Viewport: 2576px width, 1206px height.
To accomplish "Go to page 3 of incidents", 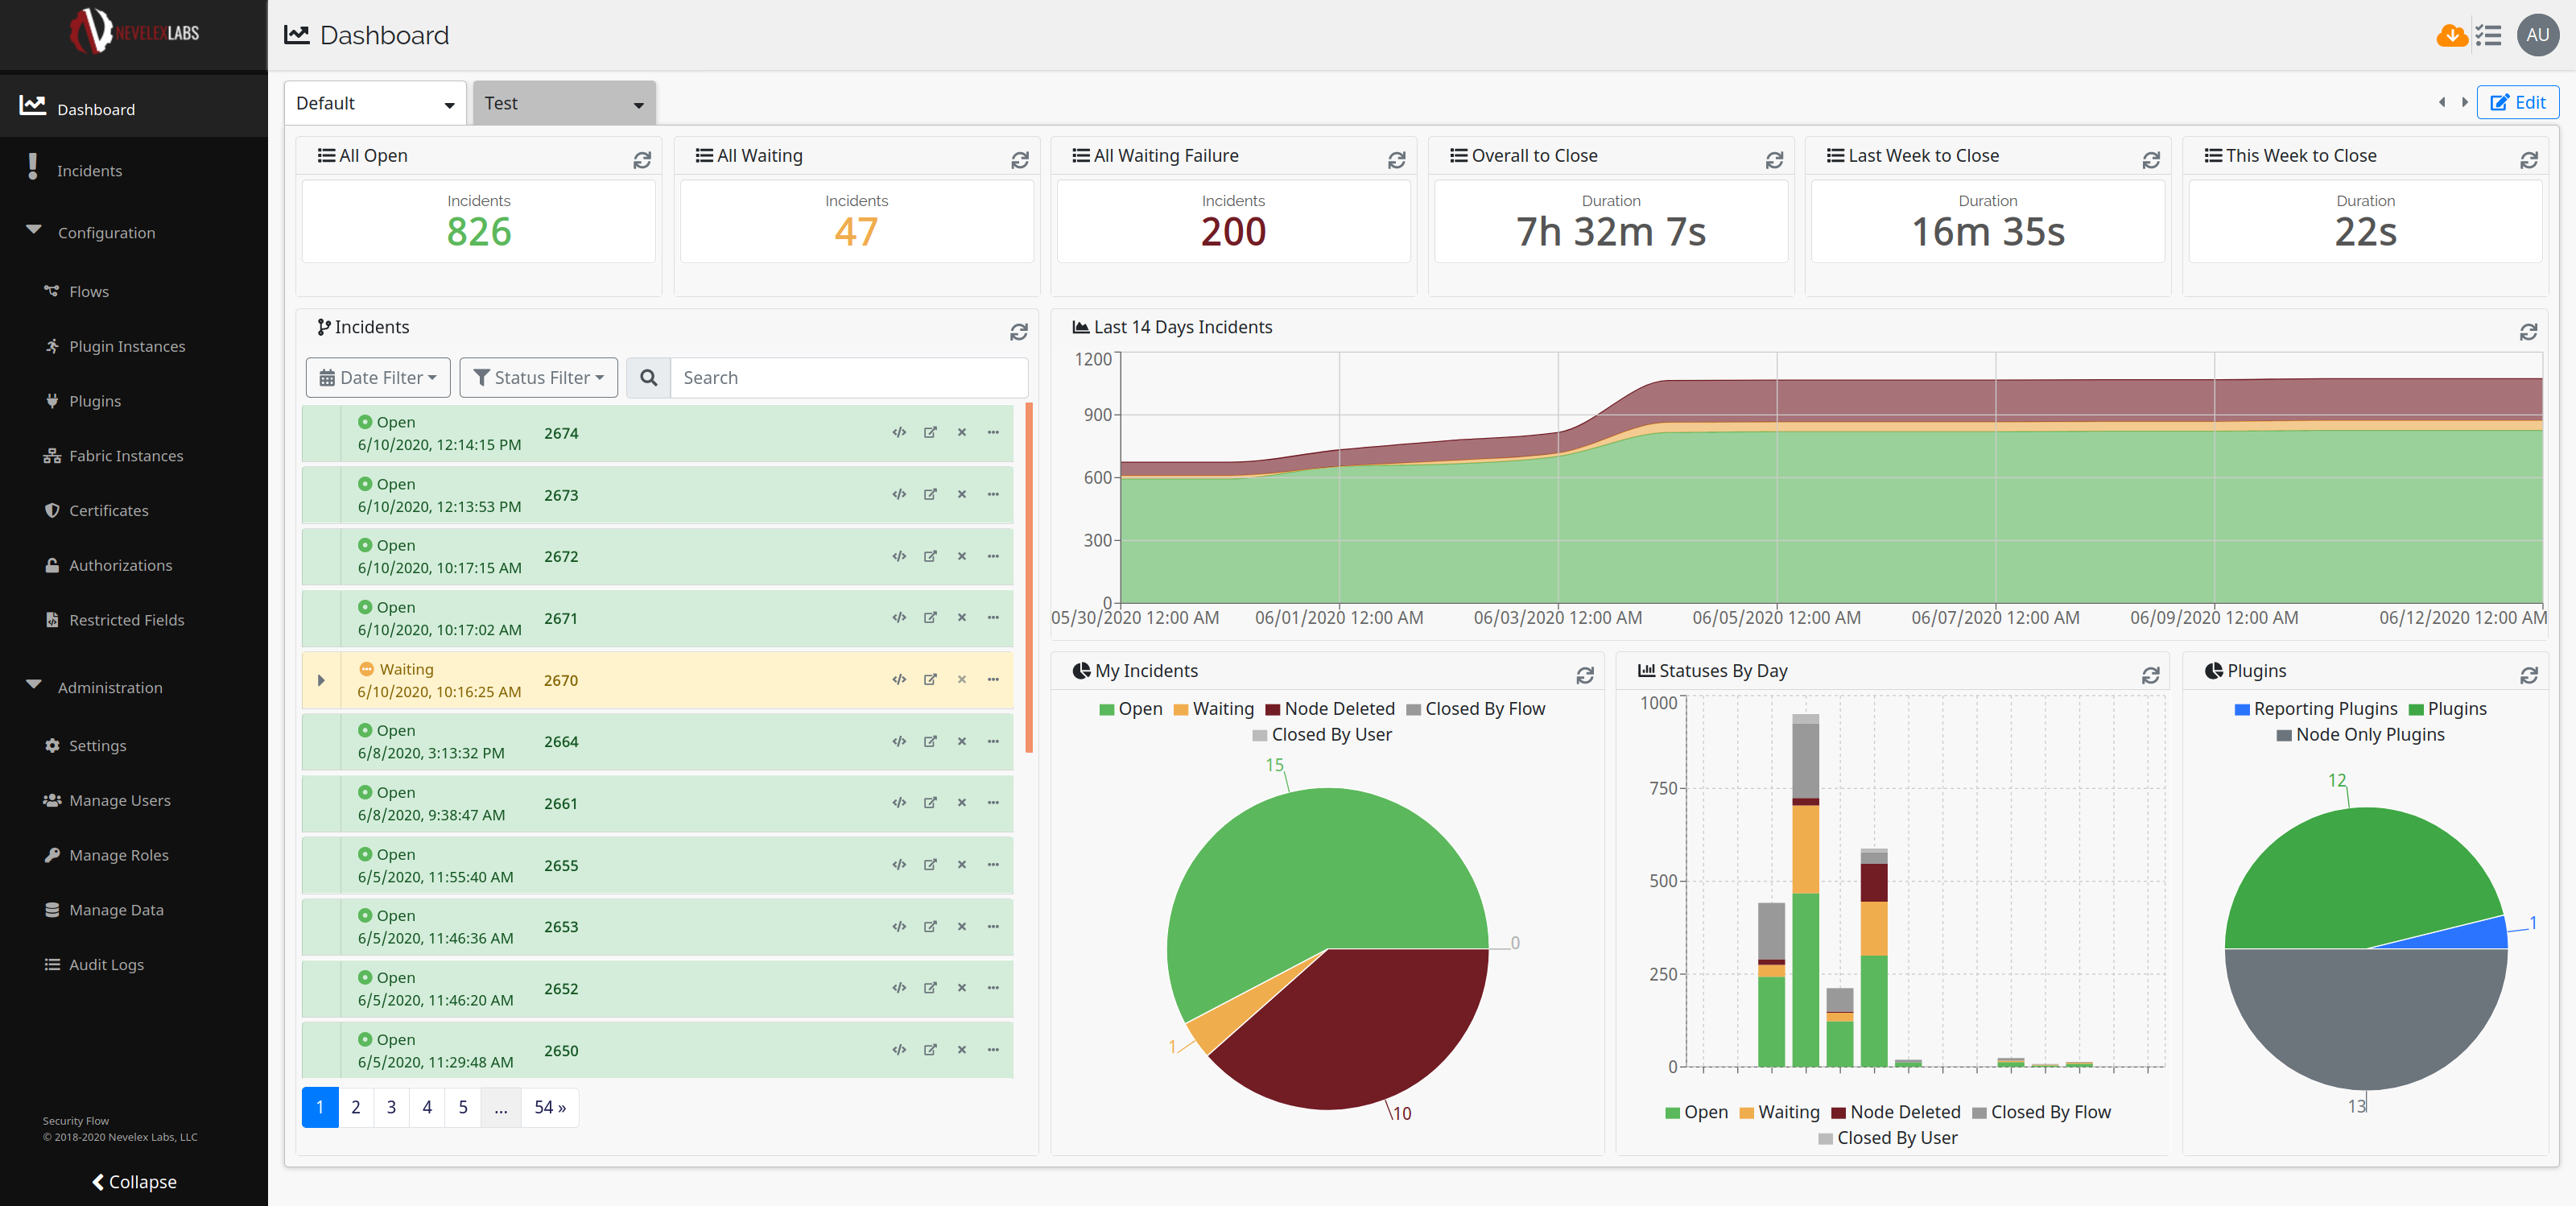I will (x=391, y=1107).
